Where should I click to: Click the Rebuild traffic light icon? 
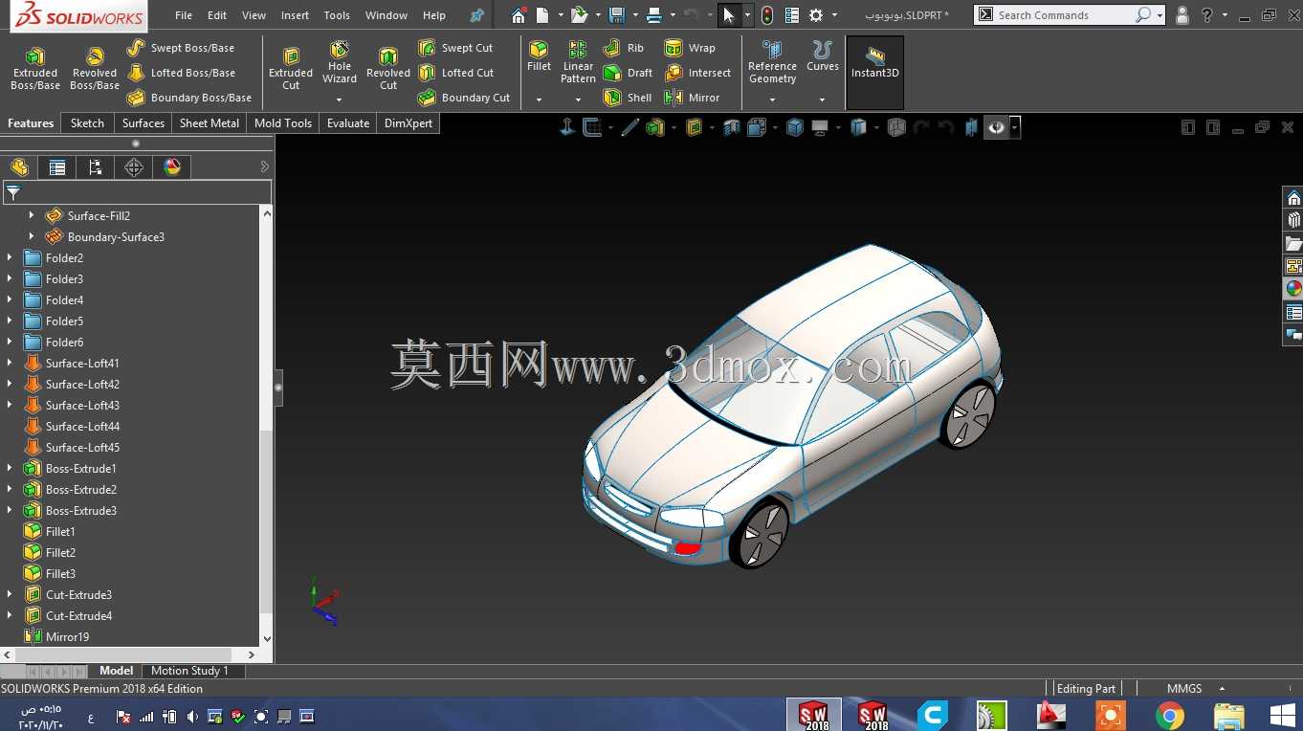pyautogui.click(x=767, y=15)
